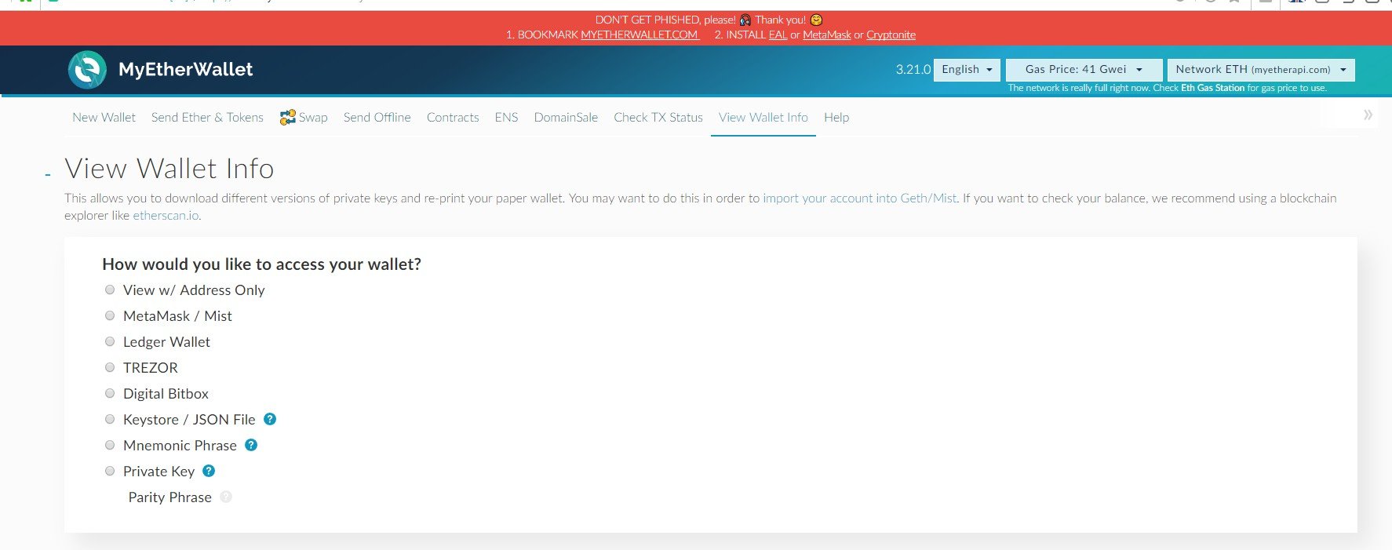Select View w/ Address Only radio option
The height and width of the screenshot is (550, 1392).
click(110, 290)
